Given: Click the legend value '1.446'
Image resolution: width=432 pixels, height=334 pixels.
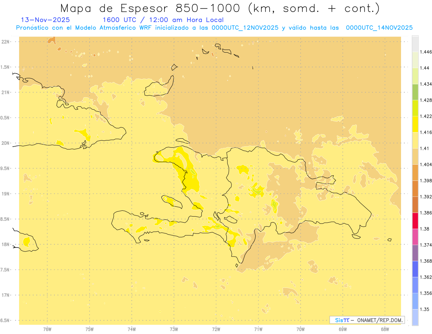Looking at the screenshot, I should pos(426,52).
